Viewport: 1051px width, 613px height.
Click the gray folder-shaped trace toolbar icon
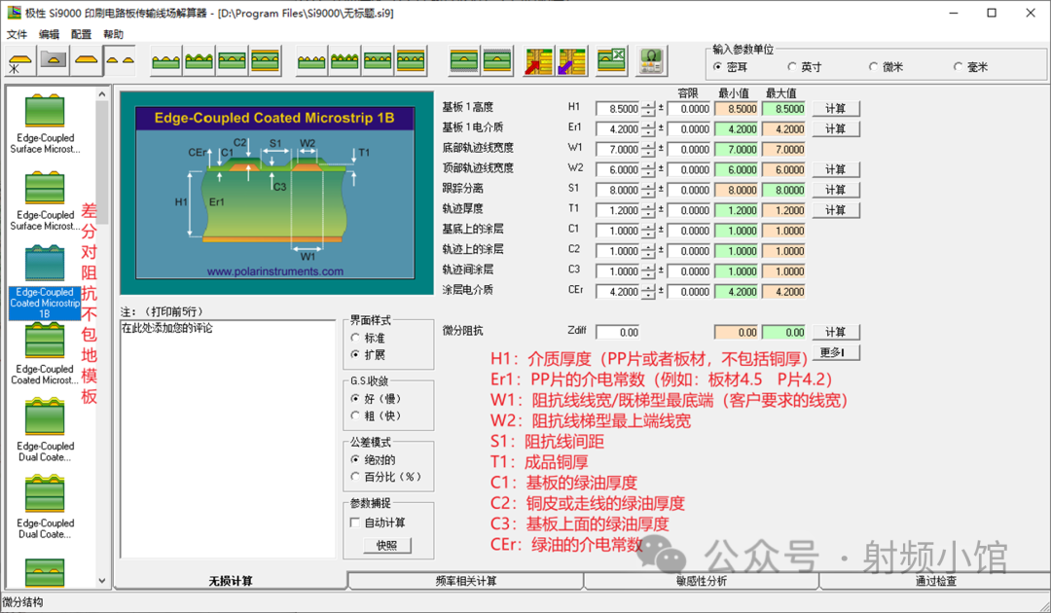pos(53,61)
